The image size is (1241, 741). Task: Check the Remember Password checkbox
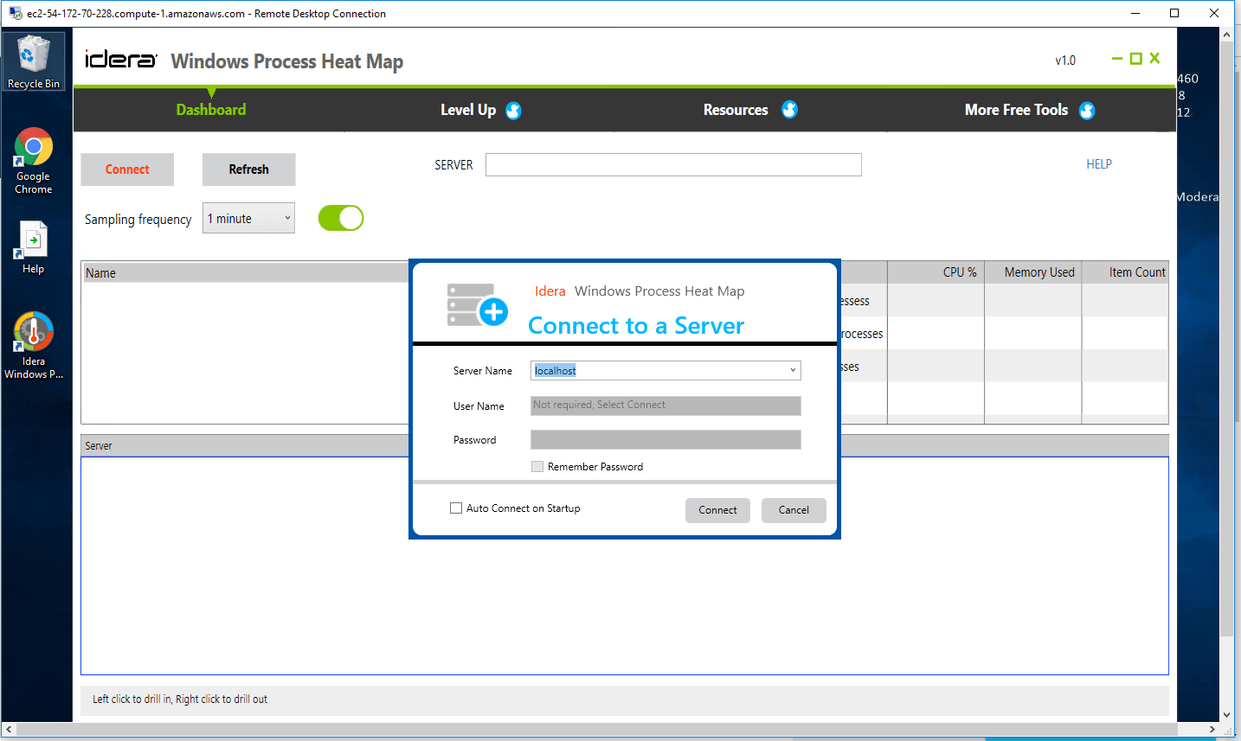(537, 466)
